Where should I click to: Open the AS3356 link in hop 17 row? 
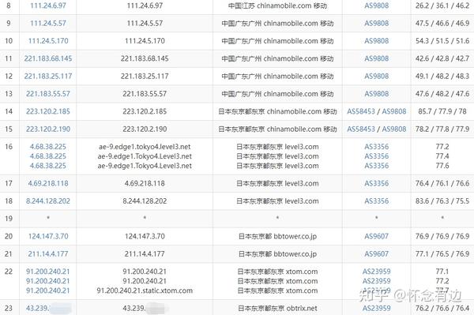pos(376,183)
